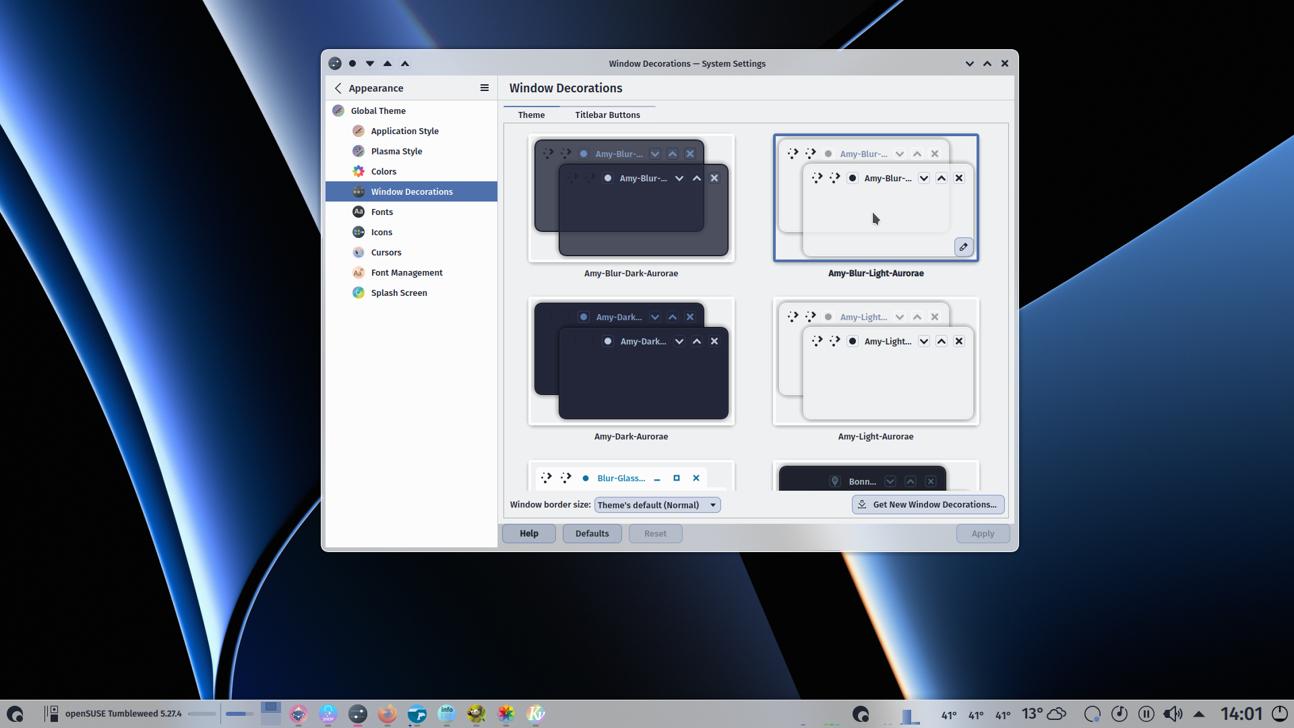
Task: Open Splash Screen settings
Action: 411,293
